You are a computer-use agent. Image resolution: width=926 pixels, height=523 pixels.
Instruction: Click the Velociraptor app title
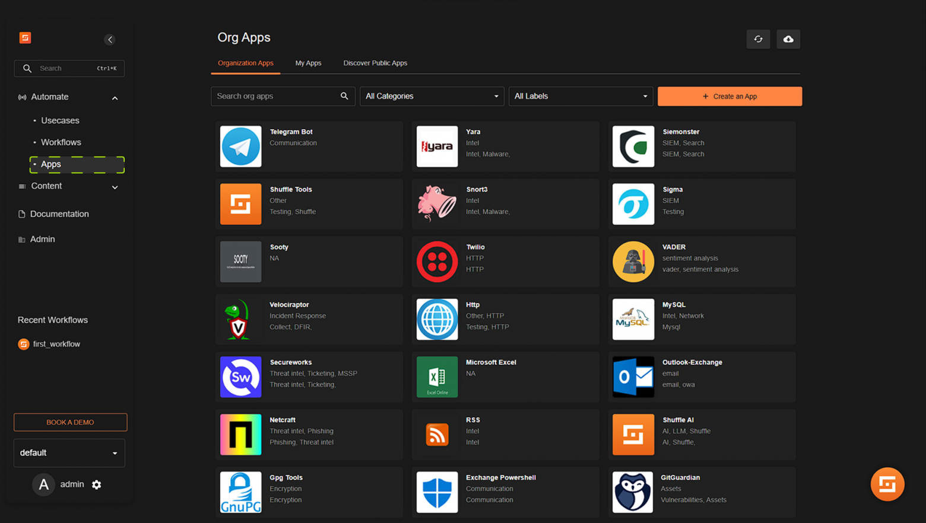click(x=289, y=304)
